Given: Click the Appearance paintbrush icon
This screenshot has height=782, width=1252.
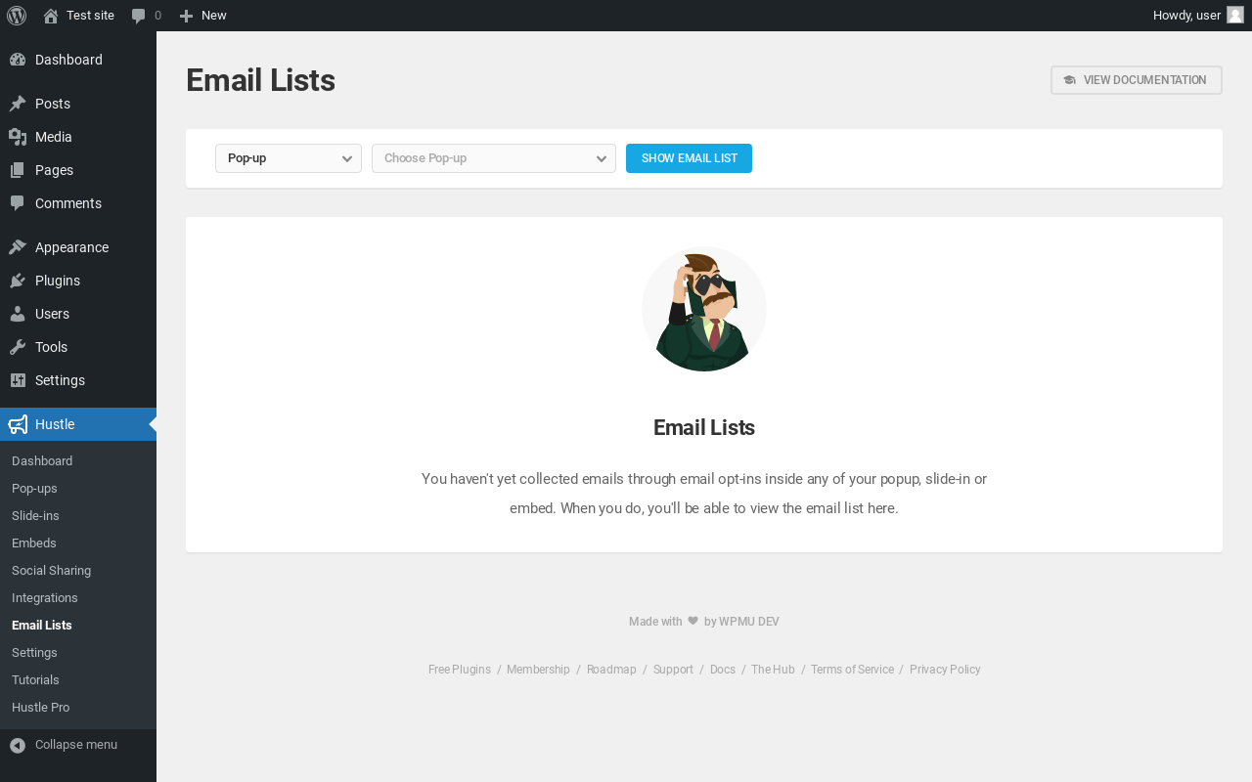Looking at the screenshot, I should point(18,247).
